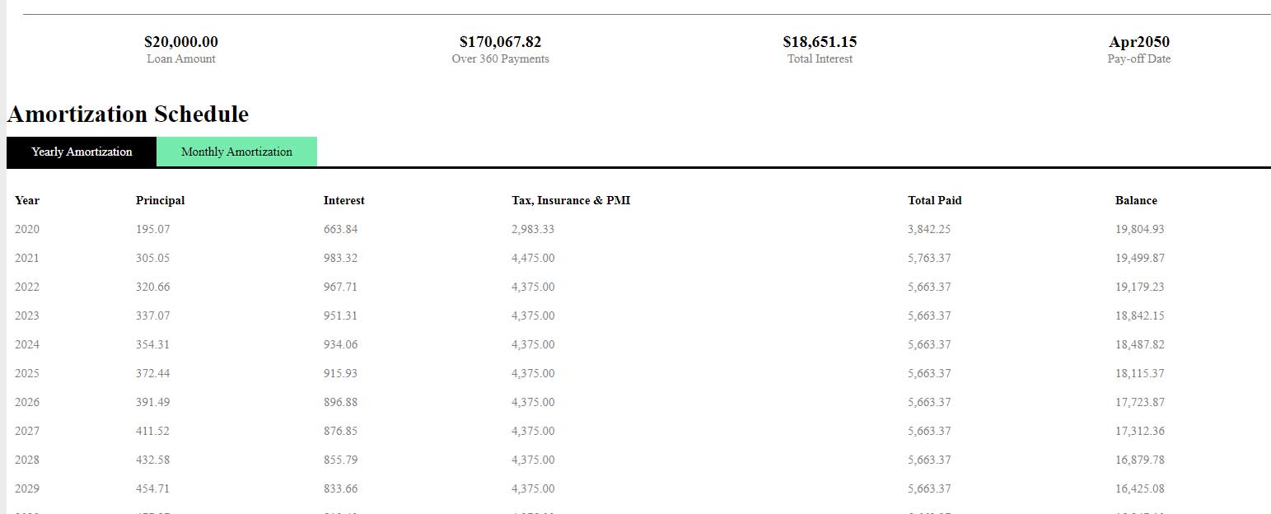The height and width of the screenshot is (514, 1271).
Task: Switch to the Monthly Amortization tab
Action: tap(236, 152)
